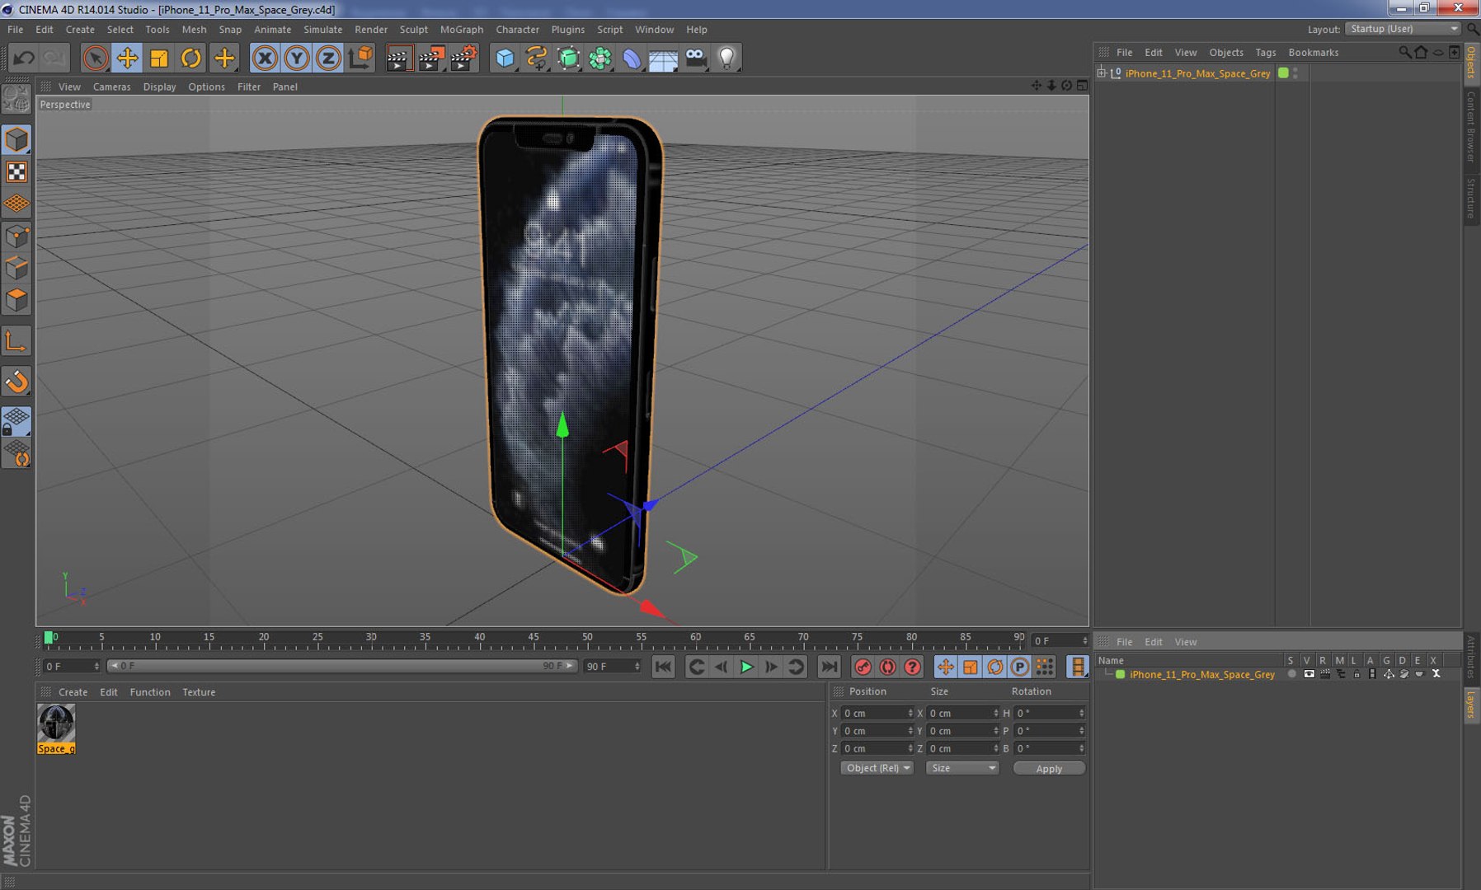Toggle X axis lock

coord(265,58)
